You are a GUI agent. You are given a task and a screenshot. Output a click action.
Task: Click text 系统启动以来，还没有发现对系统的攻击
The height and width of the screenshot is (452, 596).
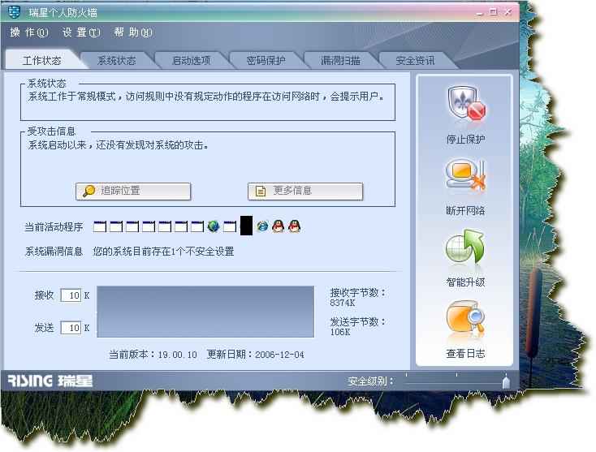pos(119,145)
